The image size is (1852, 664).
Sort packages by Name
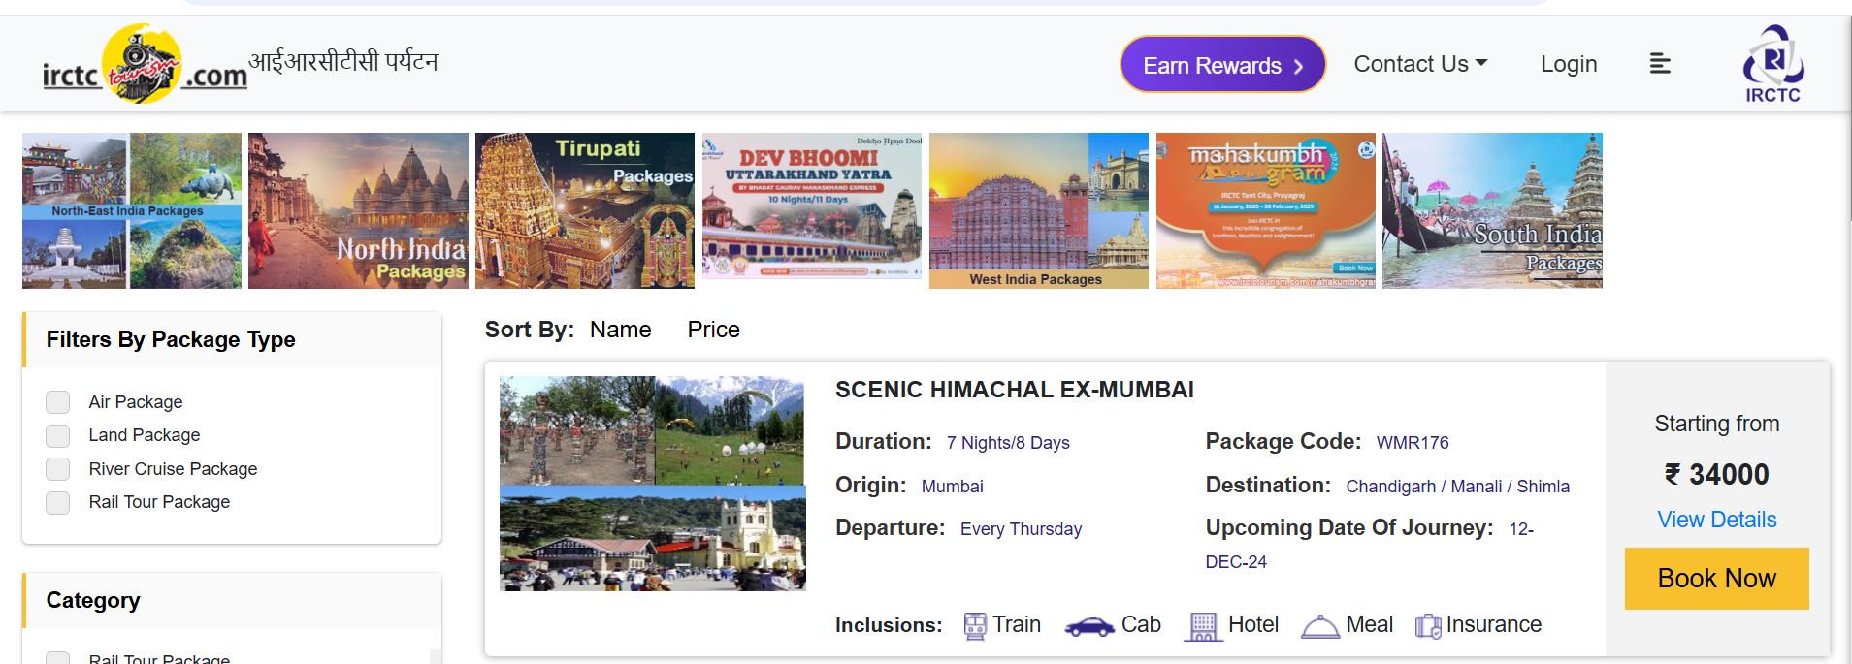click(620, 330)
